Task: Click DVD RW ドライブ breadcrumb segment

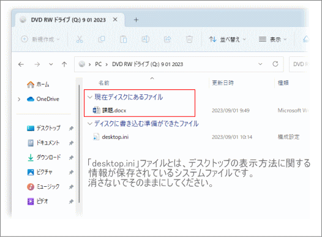Action: [x=148, y=64]
